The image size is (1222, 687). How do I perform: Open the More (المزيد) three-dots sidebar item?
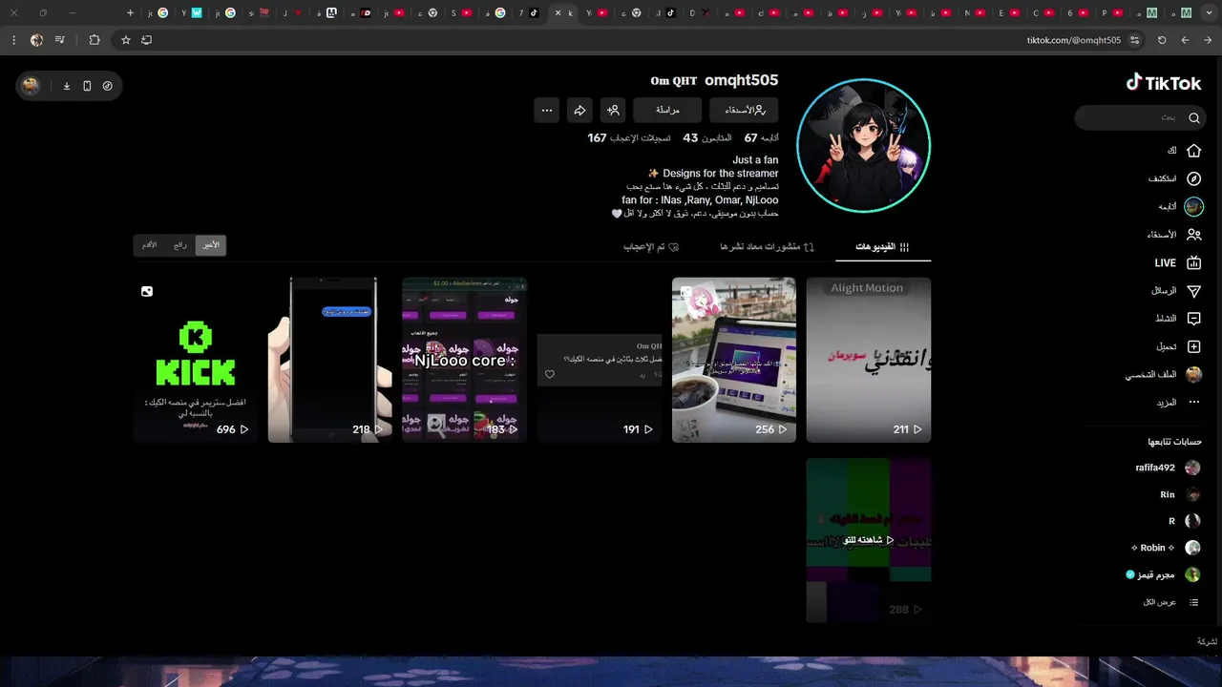(x=1178, y=403)
